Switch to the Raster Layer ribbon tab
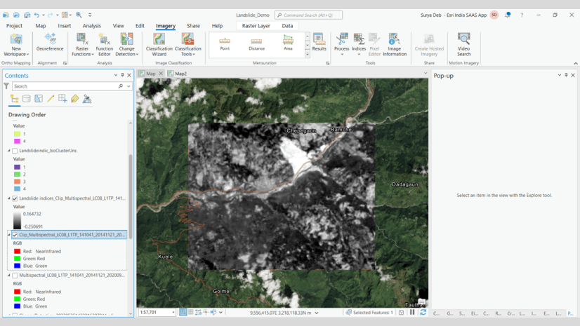Image resolution: width=580 pixels, height=326 pixels. [256, 26]
